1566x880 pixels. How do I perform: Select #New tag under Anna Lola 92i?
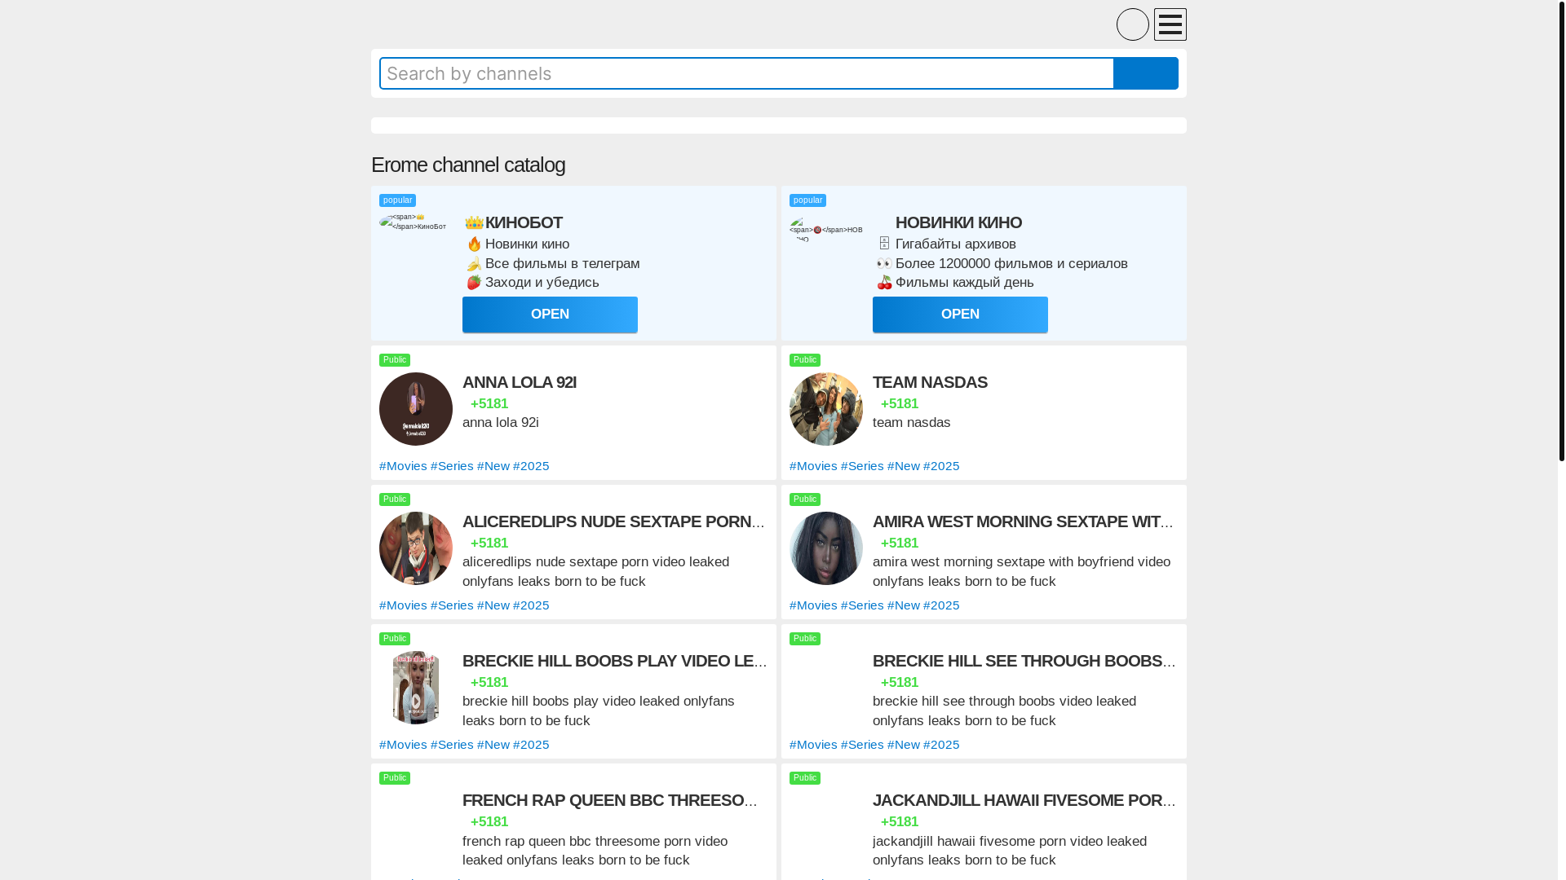pyautogui.click(x=493, y=466)
